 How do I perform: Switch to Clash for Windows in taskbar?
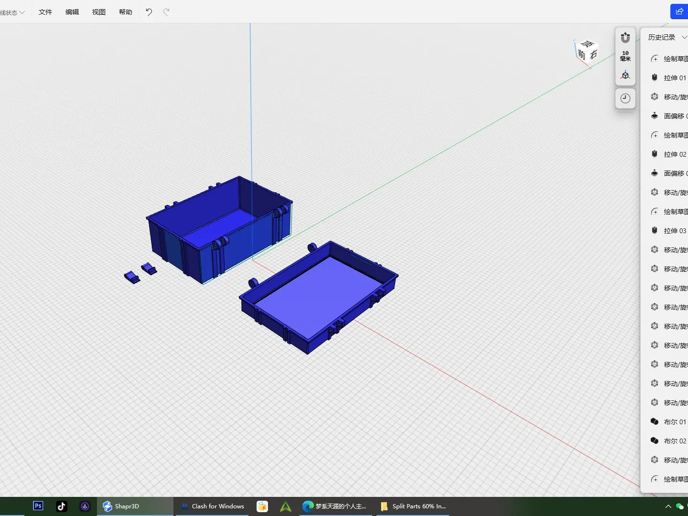212,506
